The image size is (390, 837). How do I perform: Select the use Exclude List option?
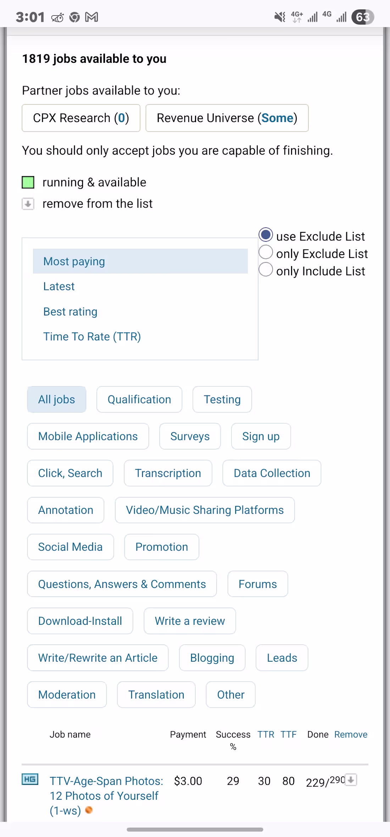coord(265,235)
